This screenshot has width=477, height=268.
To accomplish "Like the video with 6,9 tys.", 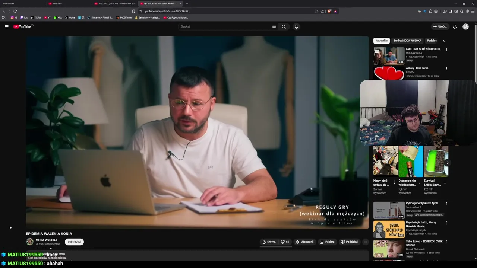I will tap(269, 242).
